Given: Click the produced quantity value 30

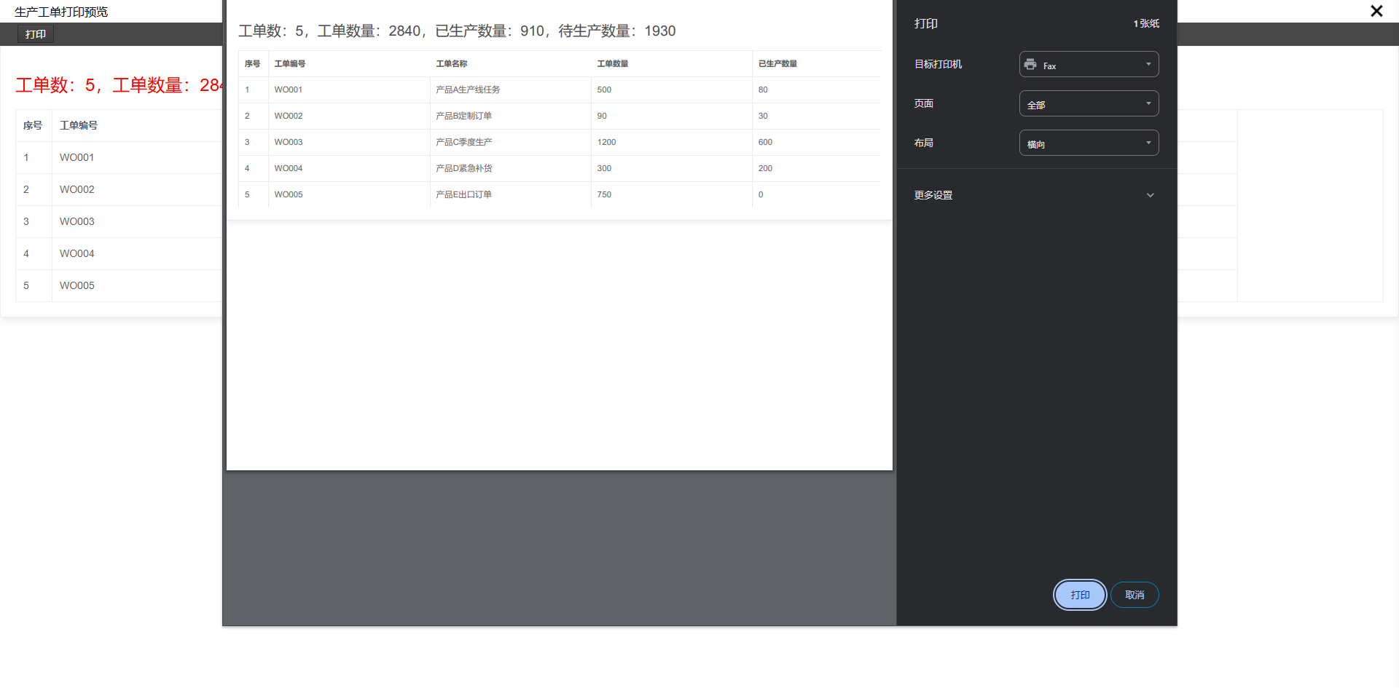Looking at the screenshot, I should 763,116.
